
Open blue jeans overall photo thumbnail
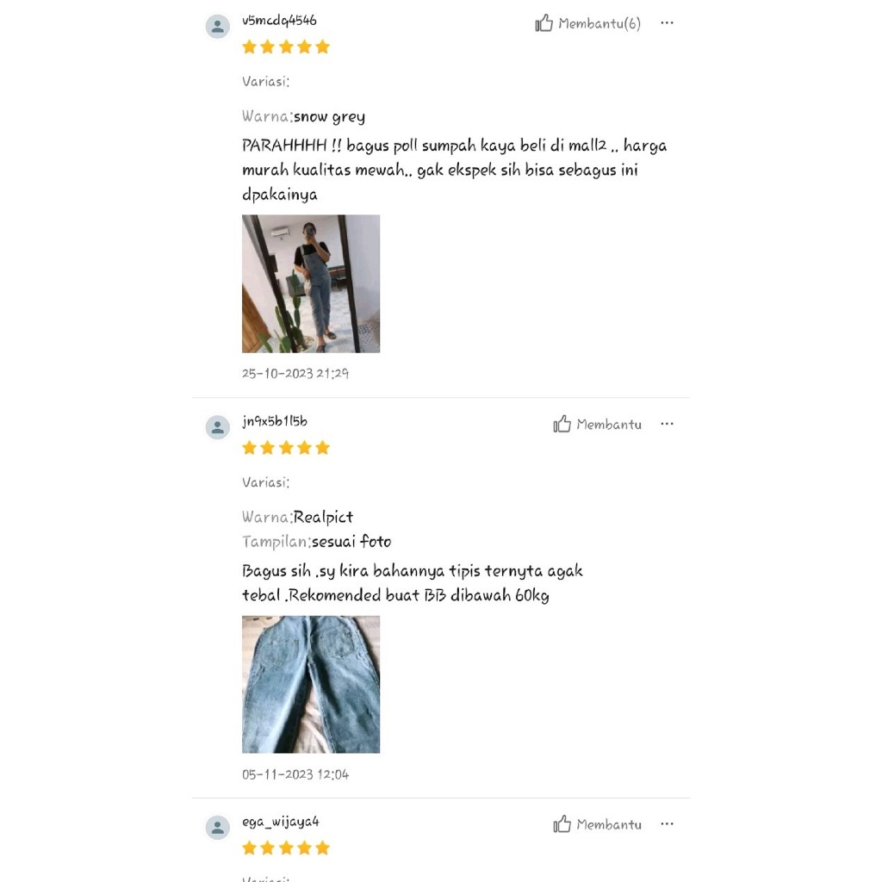[311, 684]
